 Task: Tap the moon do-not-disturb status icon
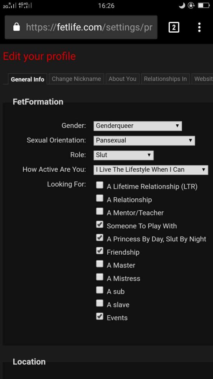pyautogui.click(x=182, y=5)
